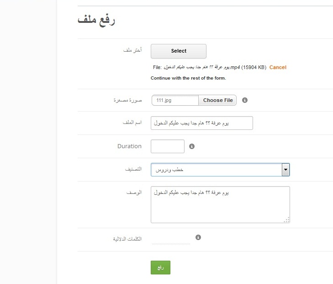Click inside the description (الوصف) text area
The width and height of the screenshot is (333, 284).
(x=220, y=204)
